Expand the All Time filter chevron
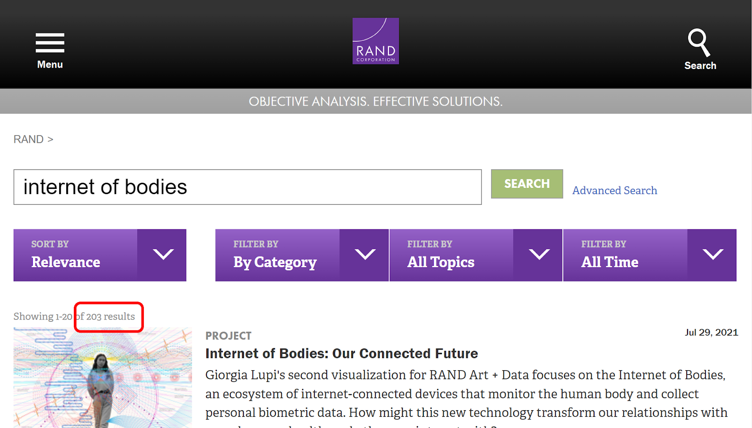 [713, 255]
